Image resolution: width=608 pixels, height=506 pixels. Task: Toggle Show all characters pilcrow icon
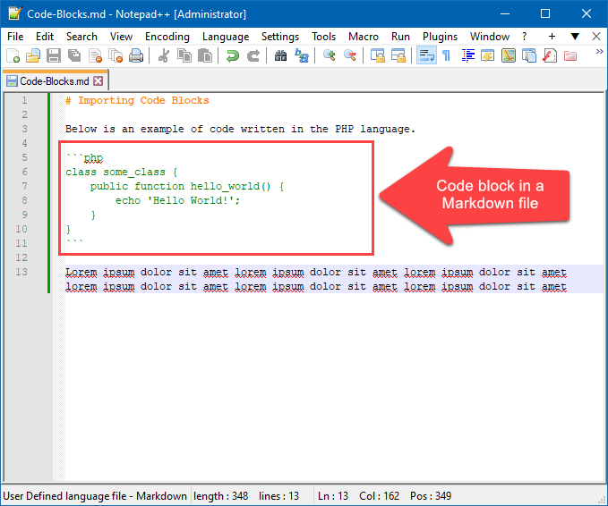coord(446,55)
